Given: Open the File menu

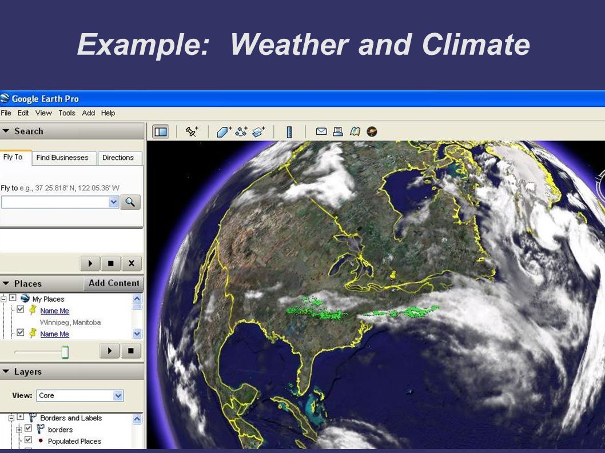Looking at the screenshot, I should point(6,113).
